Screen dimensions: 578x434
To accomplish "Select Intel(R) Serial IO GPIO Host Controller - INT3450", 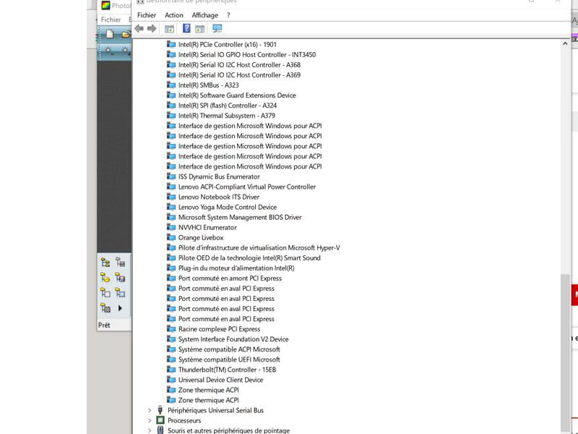I will (x=246, y=55).
